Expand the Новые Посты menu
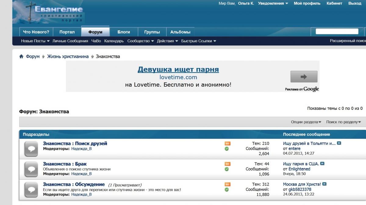This screenshot has height=205, width=366. click(x=35, y=41)
